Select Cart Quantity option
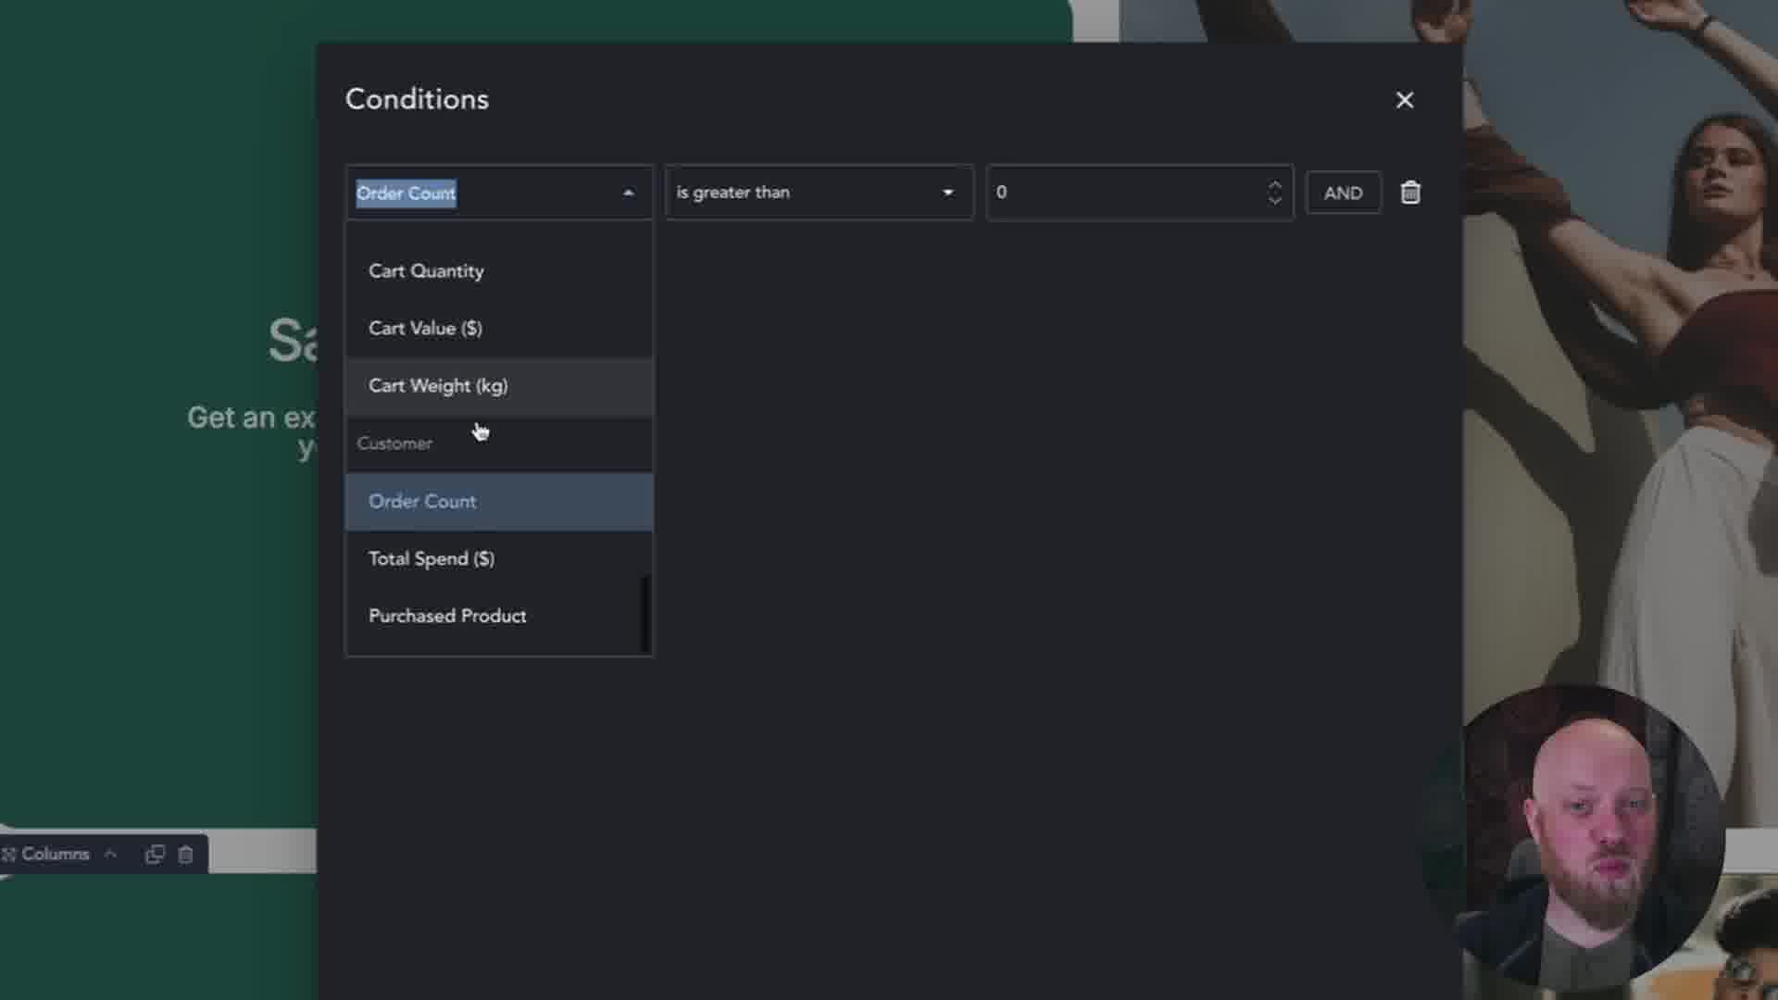Screen dimensions: 1778x1000 click(499, 271)
